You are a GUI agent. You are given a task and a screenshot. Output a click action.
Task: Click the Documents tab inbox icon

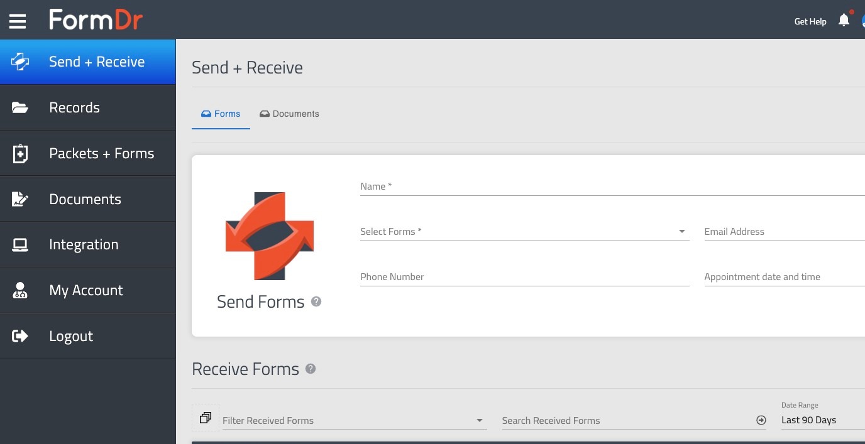(265, 114)
